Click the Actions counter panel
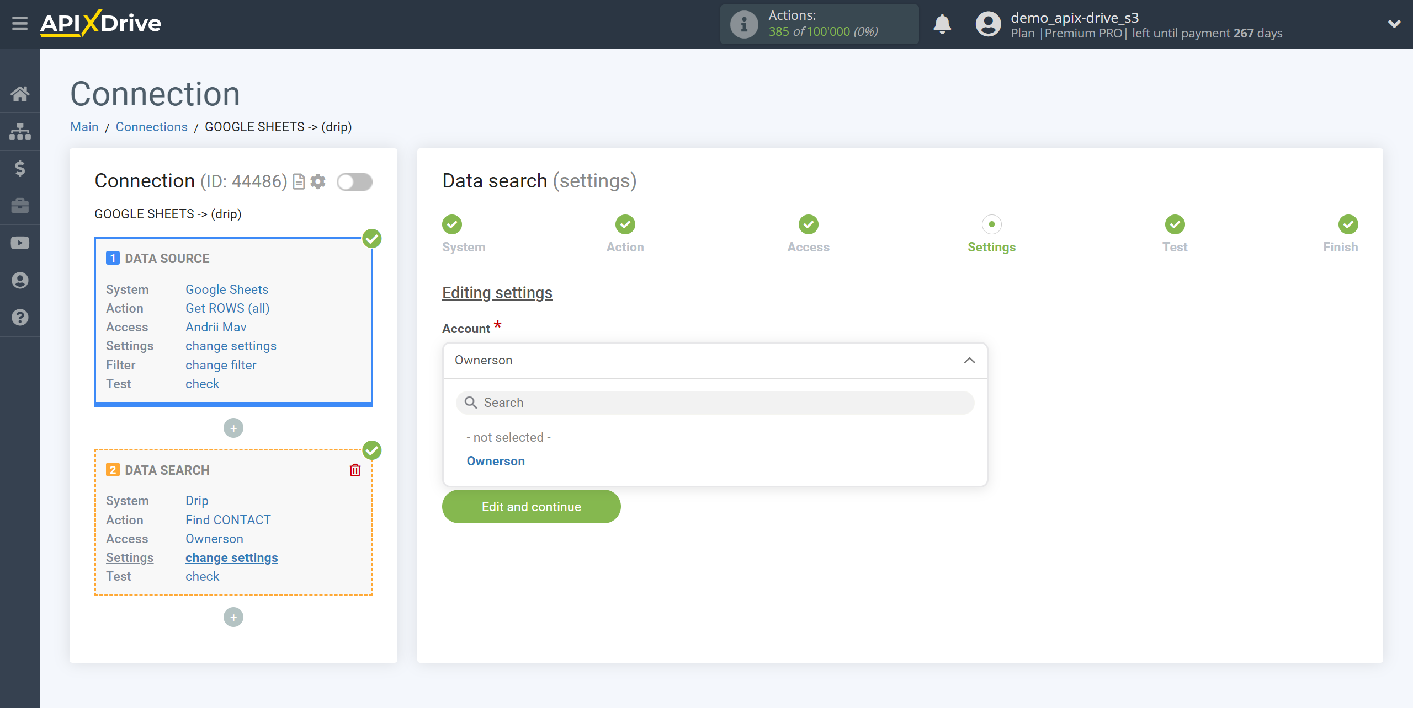Image resolution: width=1413 pixels, height=708 pixels. click(x=820, y=24)
